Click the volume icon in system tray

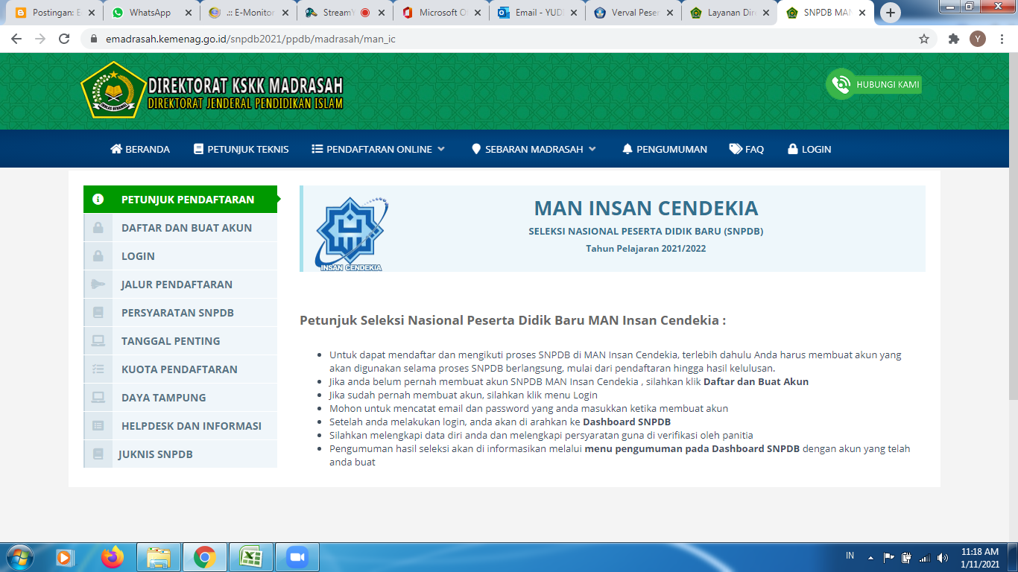(943, 557)
